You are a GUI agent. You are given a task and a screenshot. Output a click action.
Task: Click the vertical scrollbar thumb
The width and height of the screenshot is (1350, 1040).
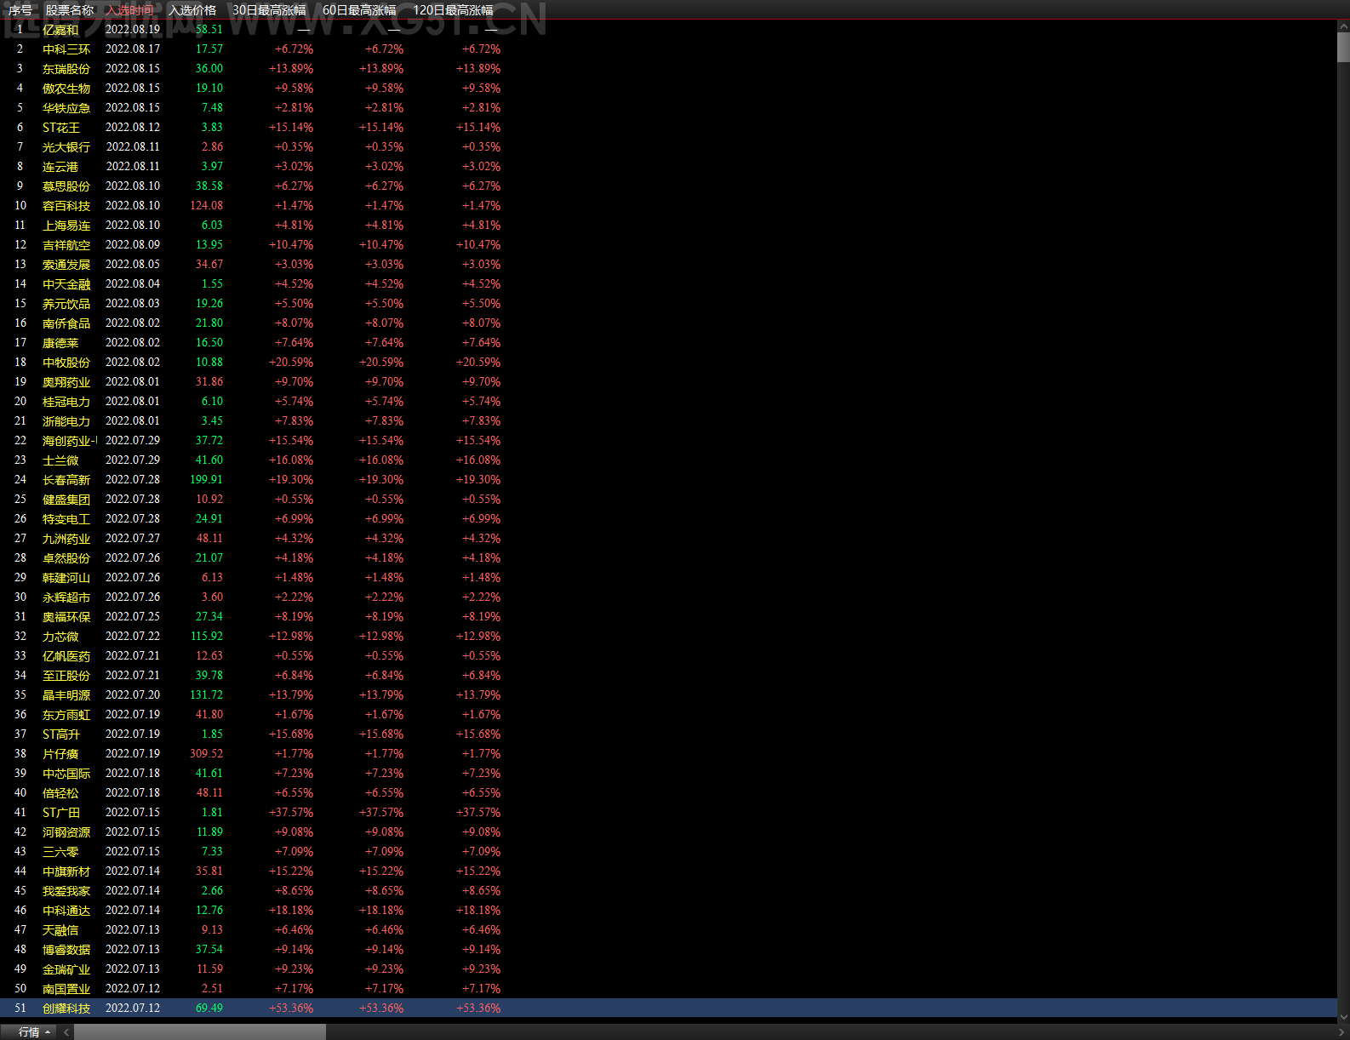(1343, 48)
